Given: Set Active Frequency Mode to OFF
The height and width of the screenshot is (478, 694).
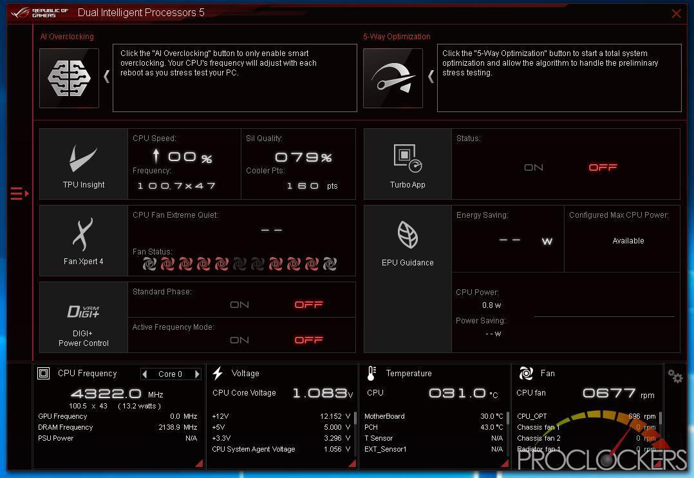Looking at the screenshot, I should click(x=309, y=340).
